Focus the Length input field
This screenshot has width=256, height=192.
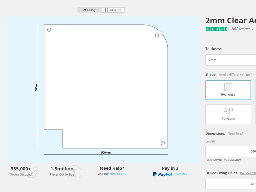pyautogui.click(x=230, y=151)
